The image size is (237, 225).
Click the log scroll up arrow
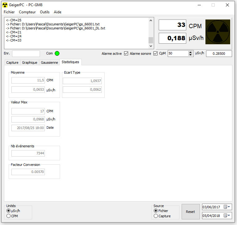[151, 21]
